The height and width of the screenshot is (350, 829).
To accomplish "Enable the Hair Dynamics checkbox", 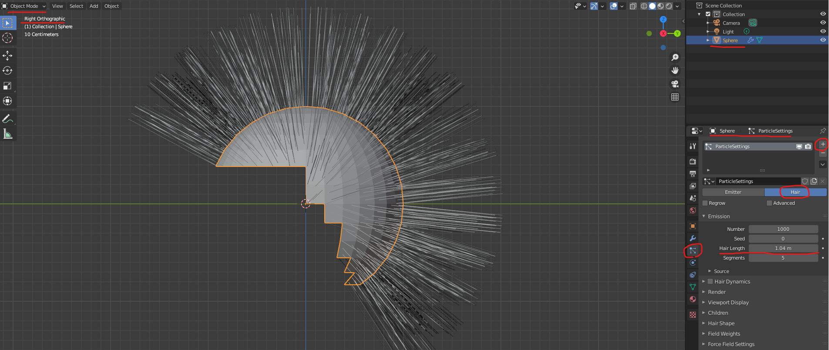I will [710, 281].
